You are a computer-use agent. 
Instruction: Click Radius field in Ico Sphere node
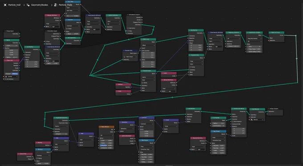click(218, 123)
